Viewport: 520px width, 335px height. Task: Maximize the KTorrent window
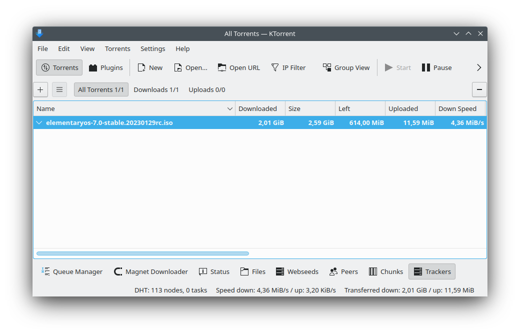(x=468, y=33)
